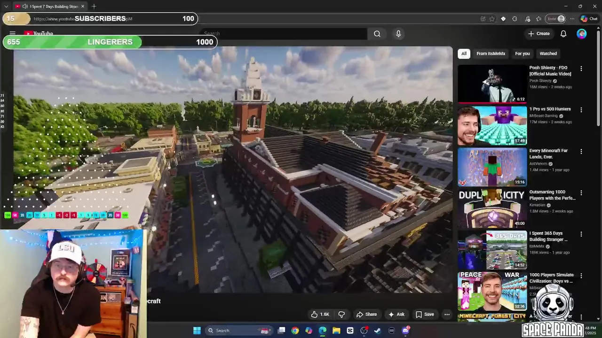
Task: Click the Create button
Action: pyautogui.click(x=539, y=34)
